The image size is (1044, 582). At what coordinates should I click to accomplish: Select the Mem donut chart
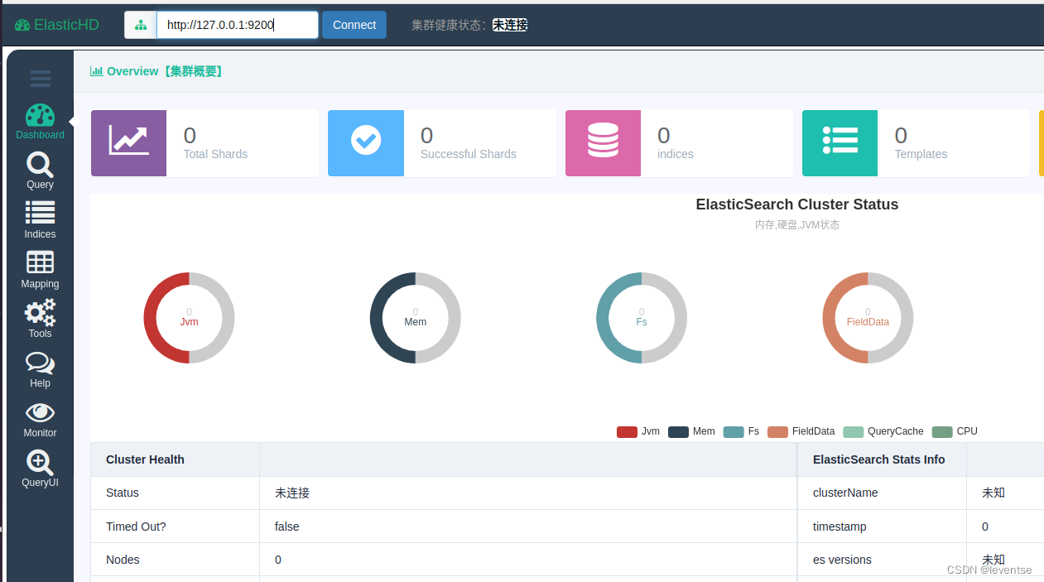tap(415, 318)
